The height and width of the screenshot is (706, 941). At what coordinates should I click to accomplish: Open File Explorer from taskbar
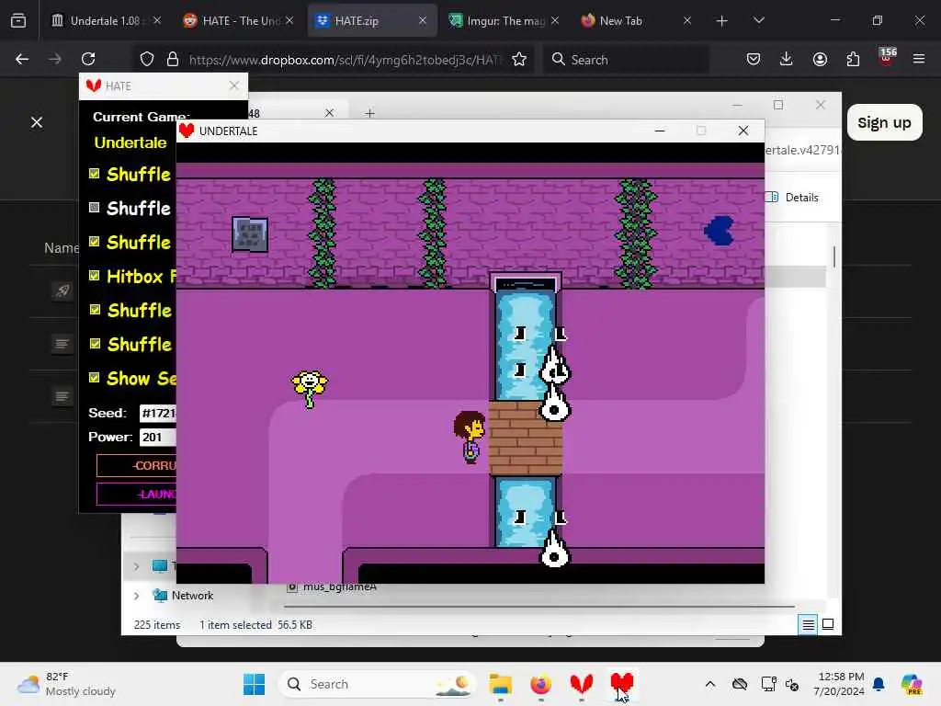coord(500,684)
